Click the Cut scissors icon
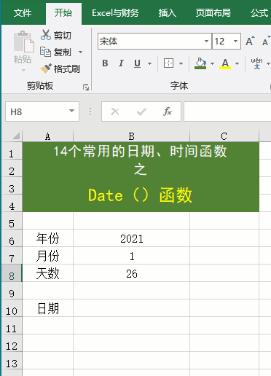This screenshot has height=376, width=271. pyautogui.click(x=45, y=35)
